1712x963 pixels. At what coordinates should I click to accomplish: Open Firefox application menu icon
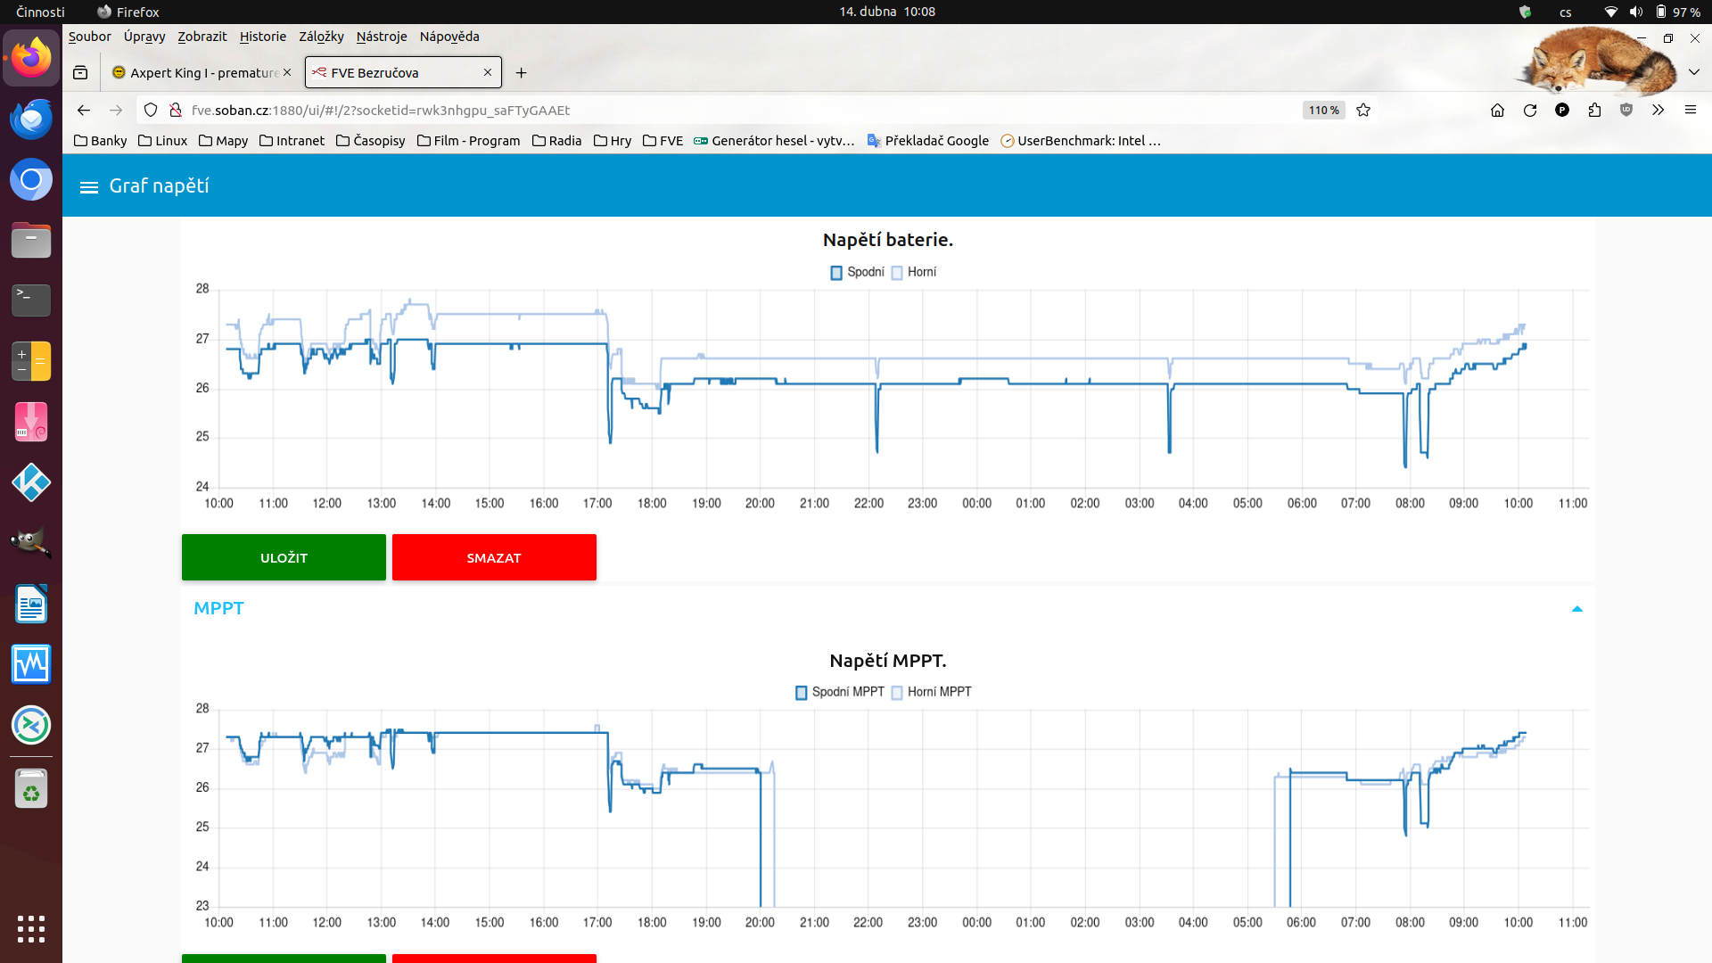point(1691,111)
